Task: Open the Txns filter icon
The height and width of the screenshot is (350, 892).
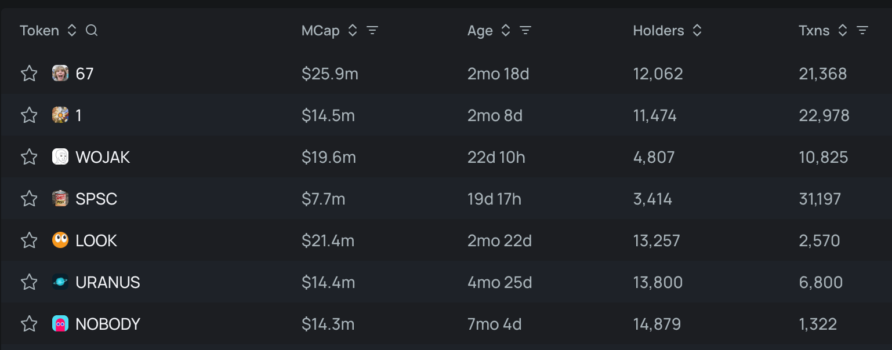Action: pos(862,31)
